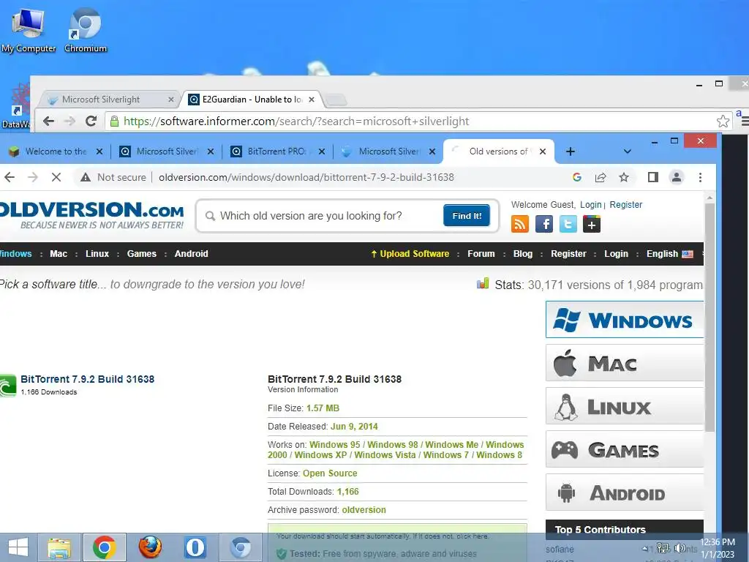749x562 pixels.
Task: Click the oldversion.com URL address bar
Action: 306,177
